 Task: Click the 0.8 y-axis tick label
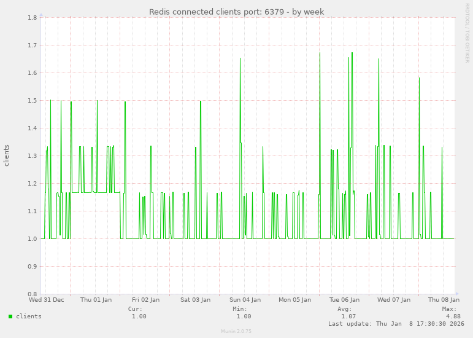coord(33,294)
